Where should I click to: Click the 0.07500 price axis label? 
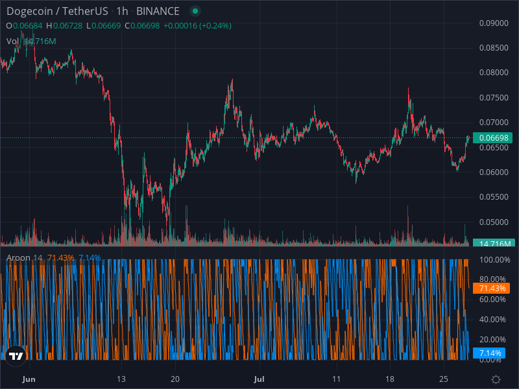(x=494, y=98)
